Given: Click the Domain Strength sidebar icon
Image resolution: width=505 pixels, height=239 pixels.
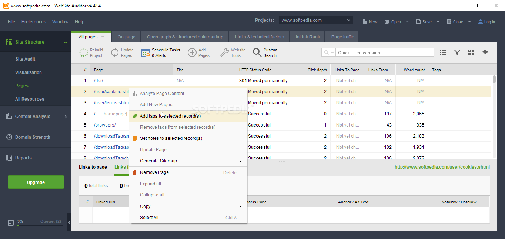Looking at the screenshot, I should tap(9, 137).
